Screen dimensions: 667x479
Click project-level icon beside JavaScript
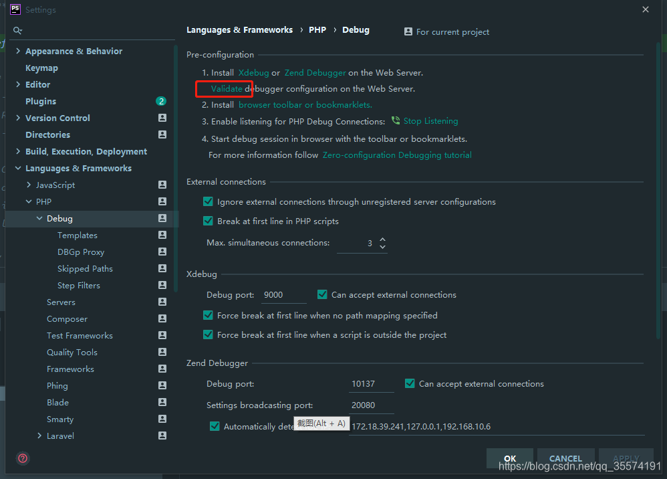click(162, 185)
